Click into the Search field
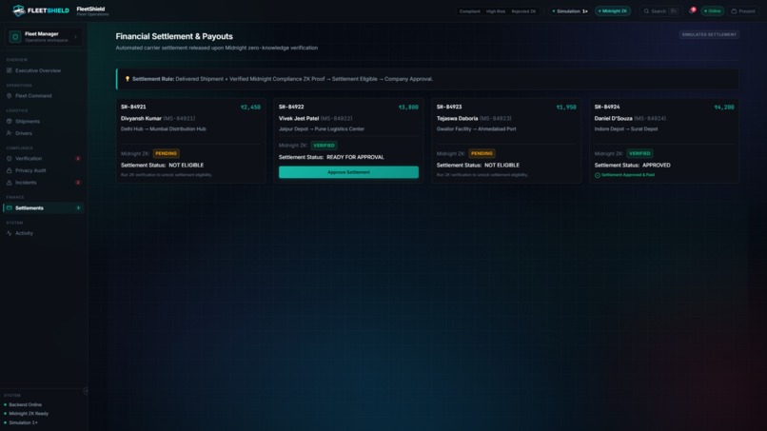The height and width of the screenshot is (431, 767). [660, 10]
